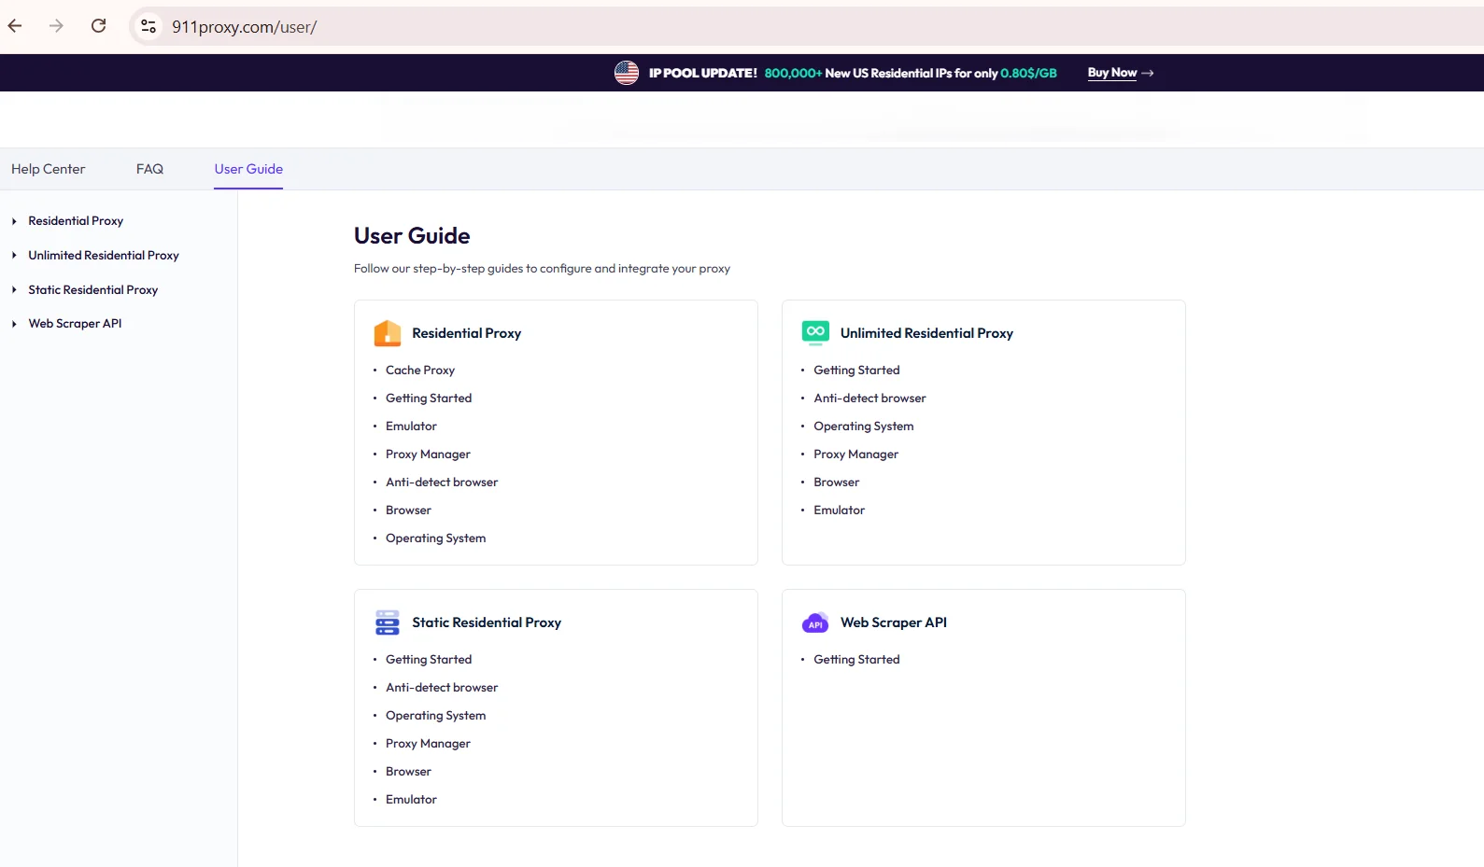Select the User Guide tab
Image resolution: width=1484 pixels, height=867 pixels.
coord(248,169)
